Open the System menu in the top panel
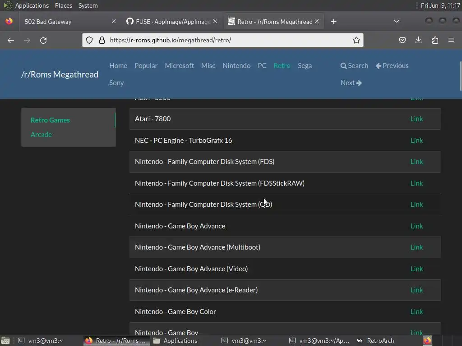The height and width of the screenshot is (346, 462). click(88, 5)
